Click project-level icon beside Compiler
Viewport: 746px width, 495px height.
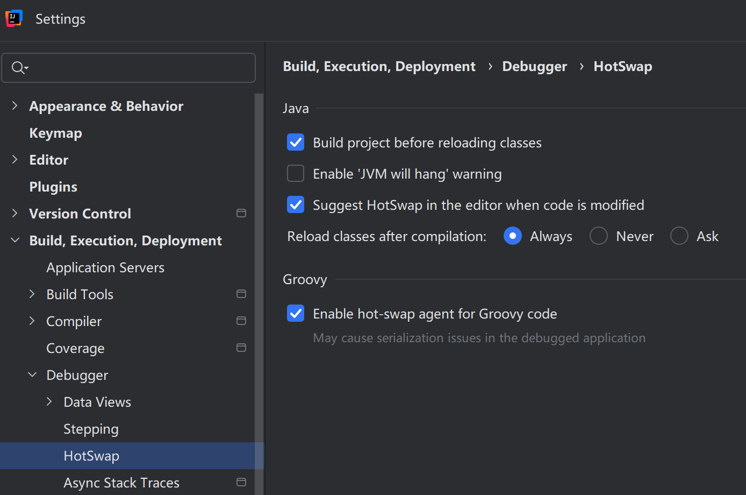(241, 321)
